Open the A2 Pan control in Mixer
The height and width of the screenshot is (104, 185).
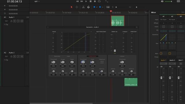tap(172, 46)
